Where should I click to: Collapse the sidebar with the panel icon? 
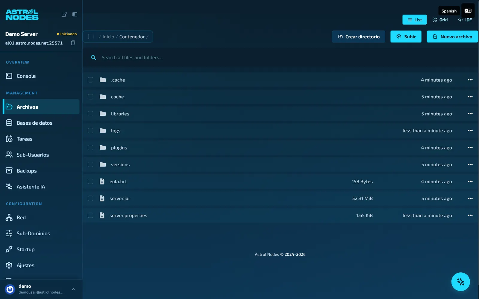(x=75, y=14)
